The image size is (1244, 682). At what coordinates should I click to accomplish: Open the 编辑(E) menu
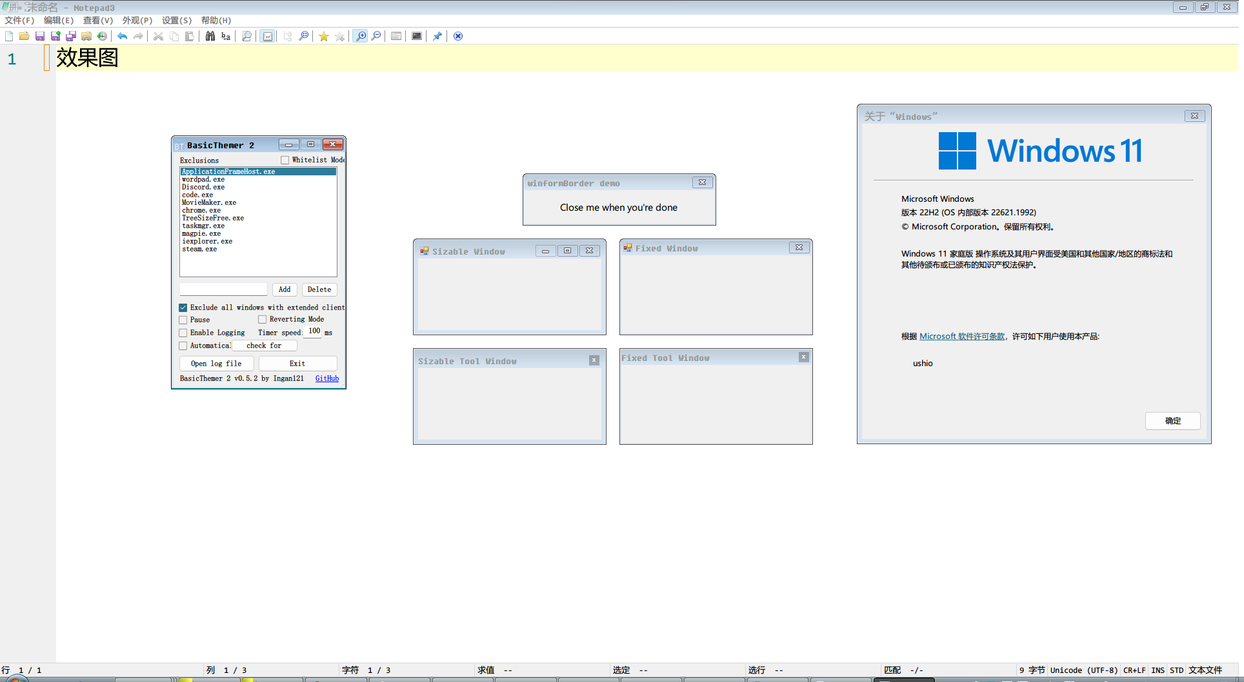pos(59,21)
